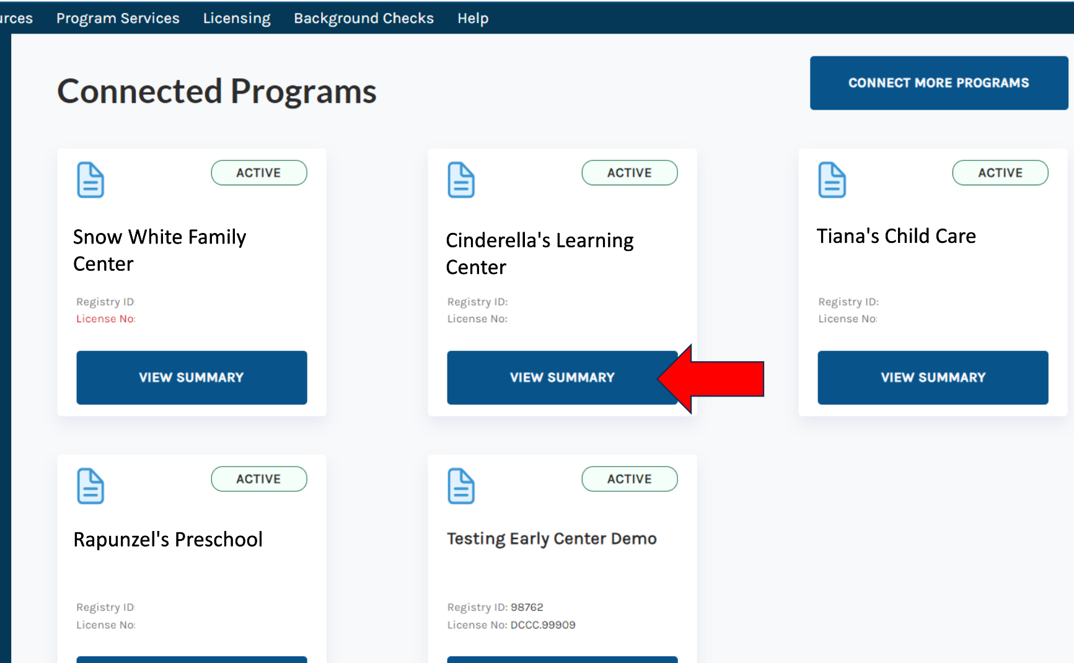Viewport: 1074px width, 663px height.
Task: Select the Rapunzel's Preschool program title
Action: point(168,539)
